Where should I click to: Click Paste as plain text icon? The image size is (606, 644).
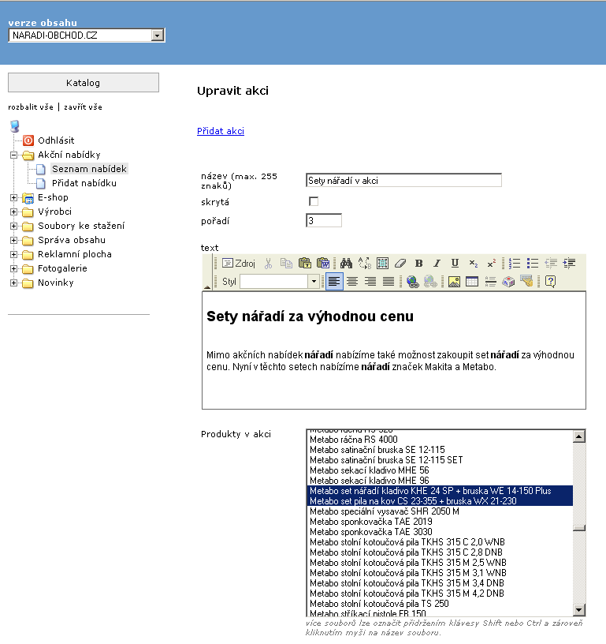305,264
